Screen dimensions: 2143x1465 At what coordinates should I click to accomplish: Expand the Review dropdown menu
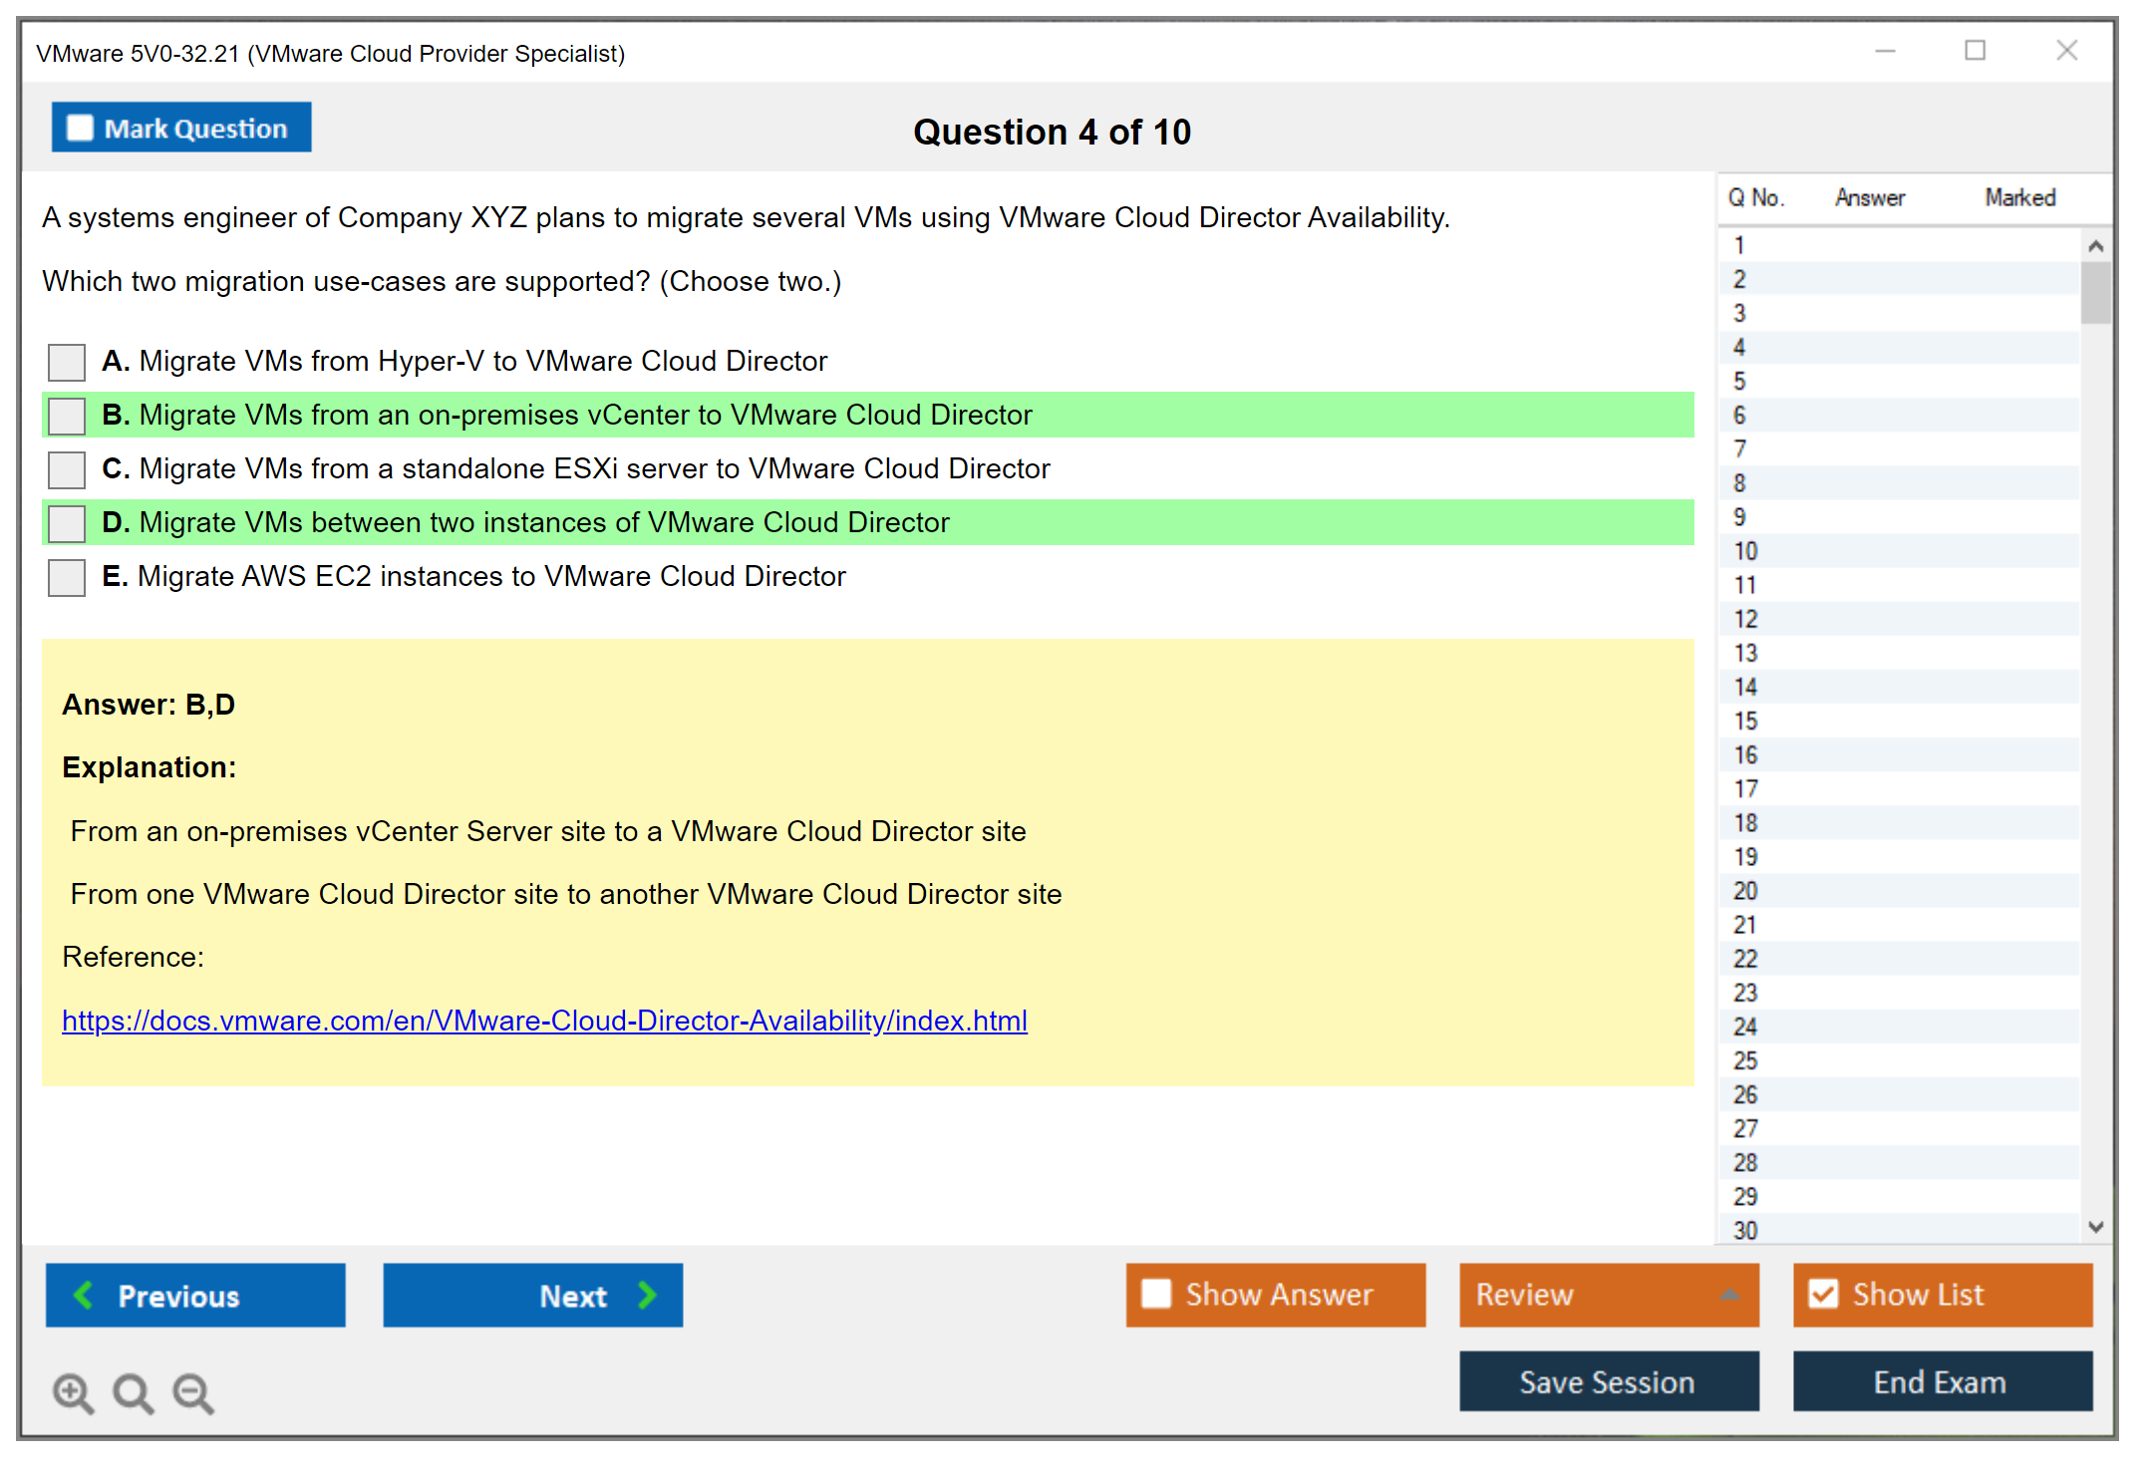[1729, 1295]
